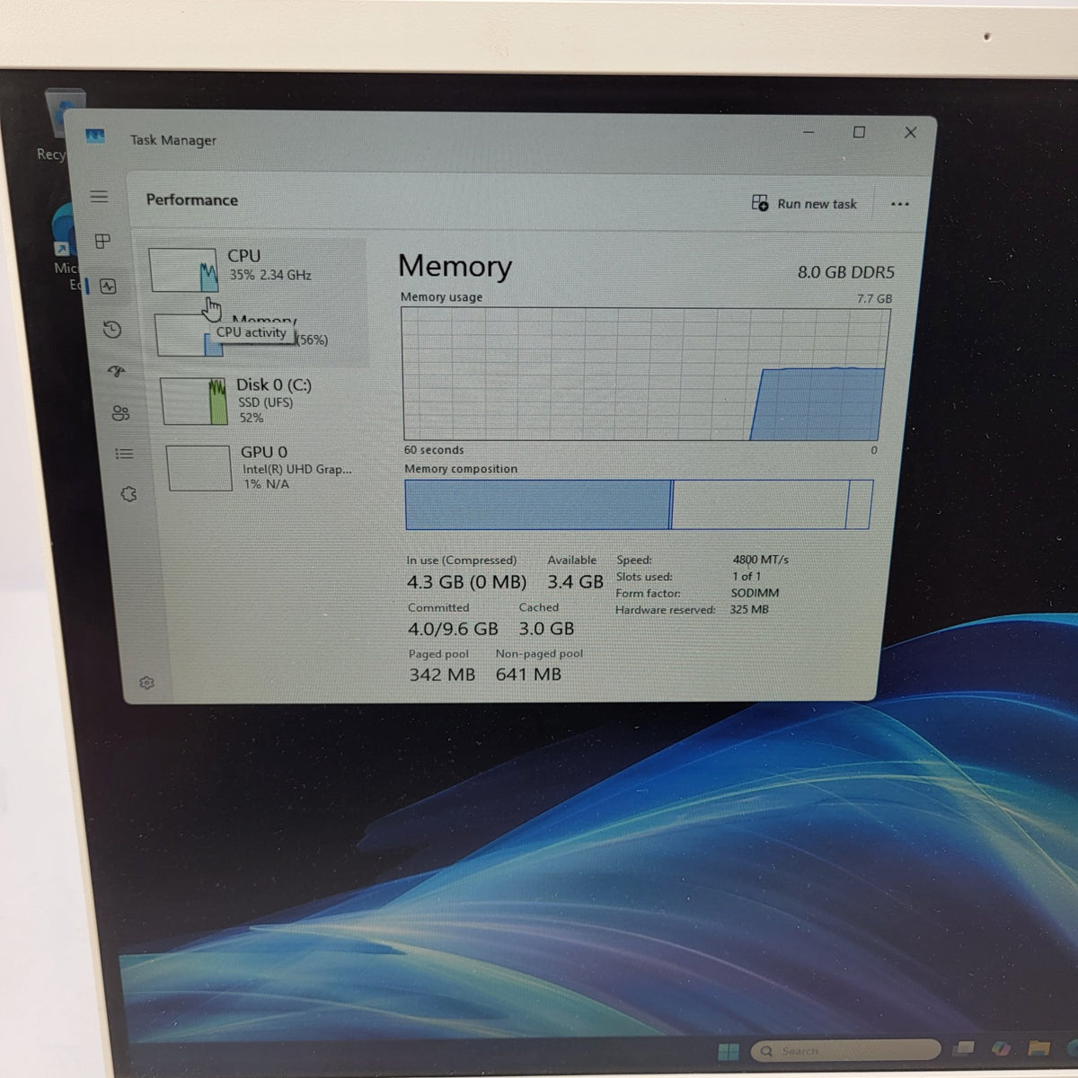Click the Task Manager title bar icon
Image resolution: width=1078 pixels, height=1078 pixels.
[x=95, y=137]
